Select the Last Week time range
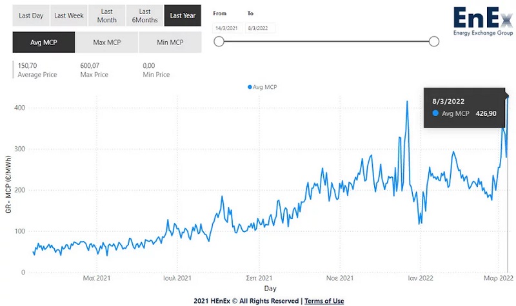 pyautogui.click(x=68, y=15)
